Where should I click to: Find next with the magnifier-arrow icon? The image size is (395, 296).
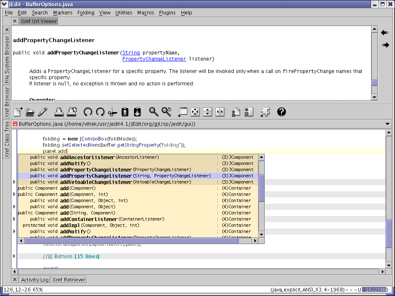[167, 112]
